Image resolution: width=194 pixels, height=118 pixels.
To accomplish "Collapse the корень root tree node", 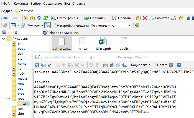I will [x=3, y=39].
